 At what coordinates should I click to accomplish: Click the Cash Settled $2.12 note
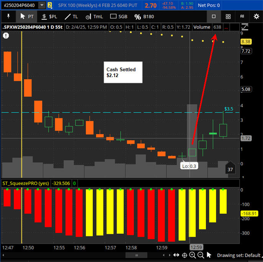(123, 72)
